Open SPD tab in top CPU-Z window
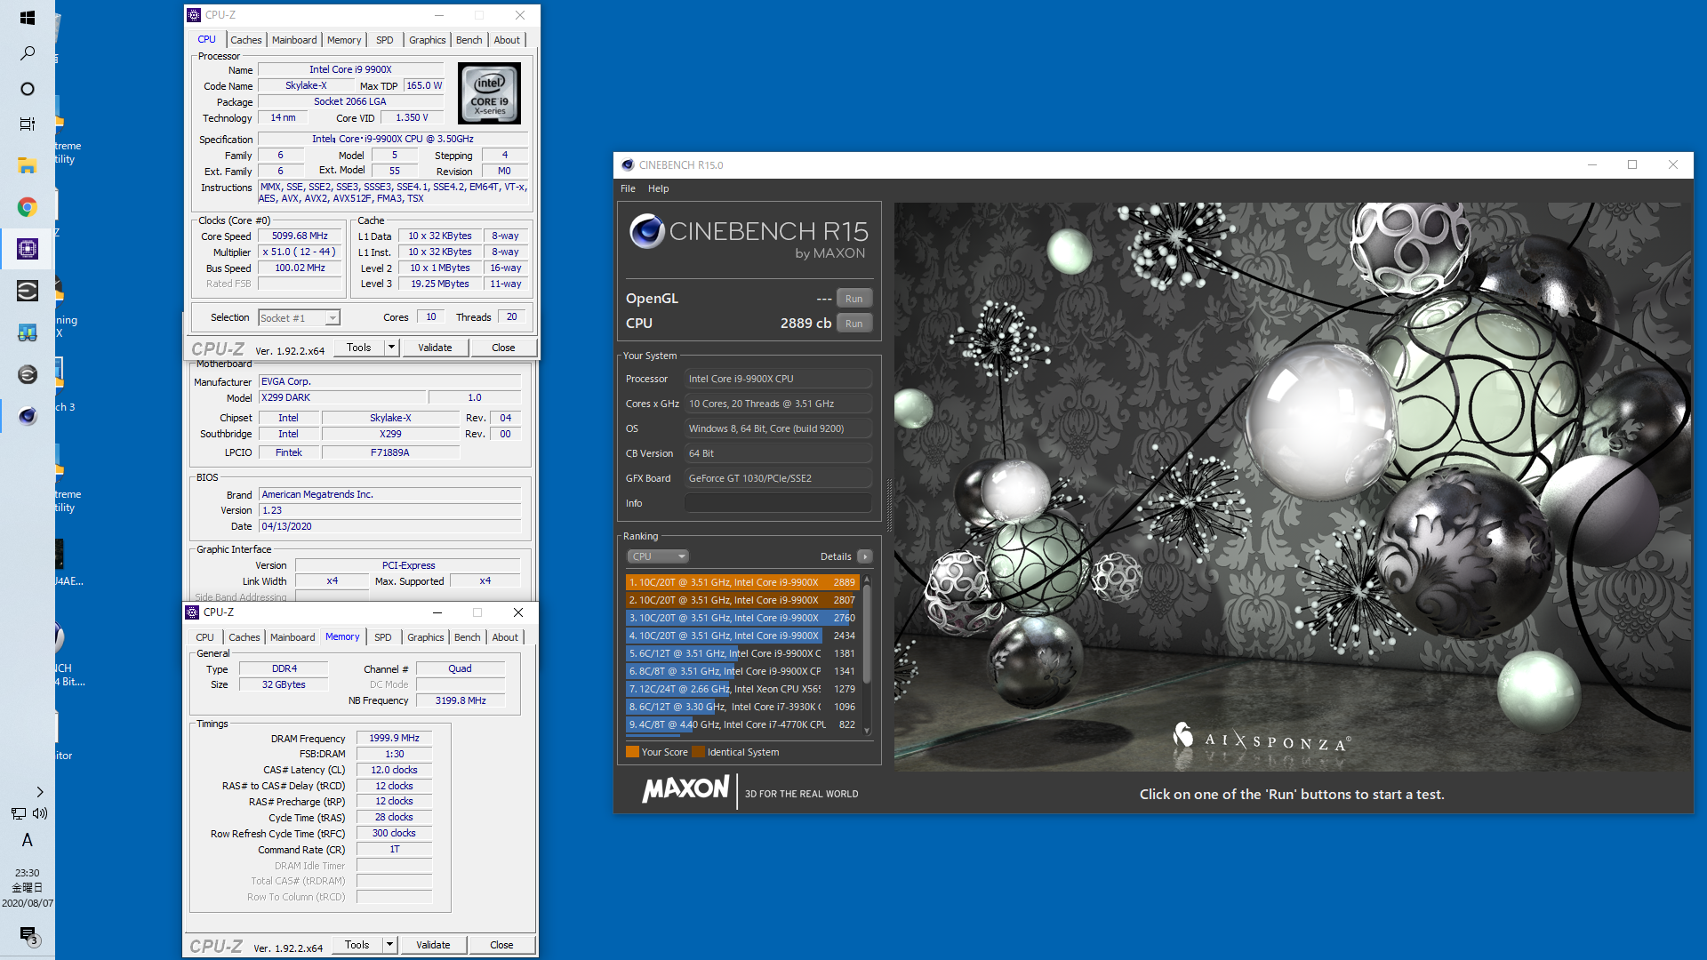The image size is (1707, 960). tap(384, 40)
